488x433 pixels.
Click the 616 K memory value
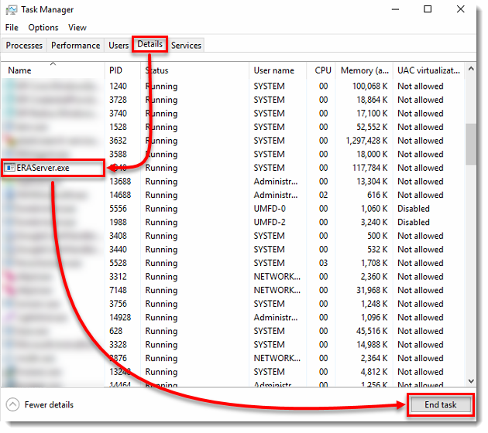click(377, 195)
